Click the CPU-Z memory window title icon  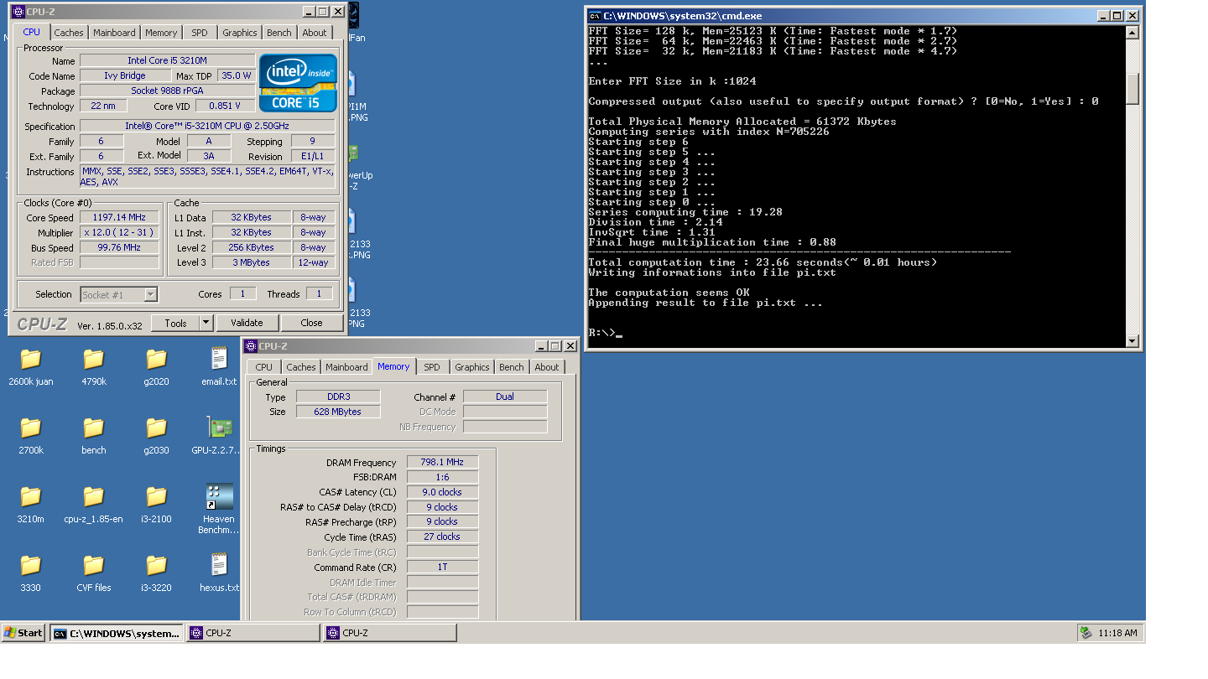click(251, 345)
